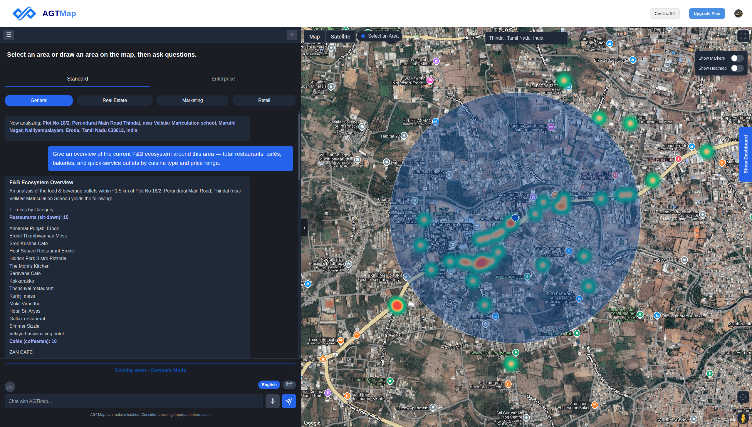Open Street View pegman icon
The width and height of the screenshot is (752, 427).
pyautogui.click(x=743, y=418)
